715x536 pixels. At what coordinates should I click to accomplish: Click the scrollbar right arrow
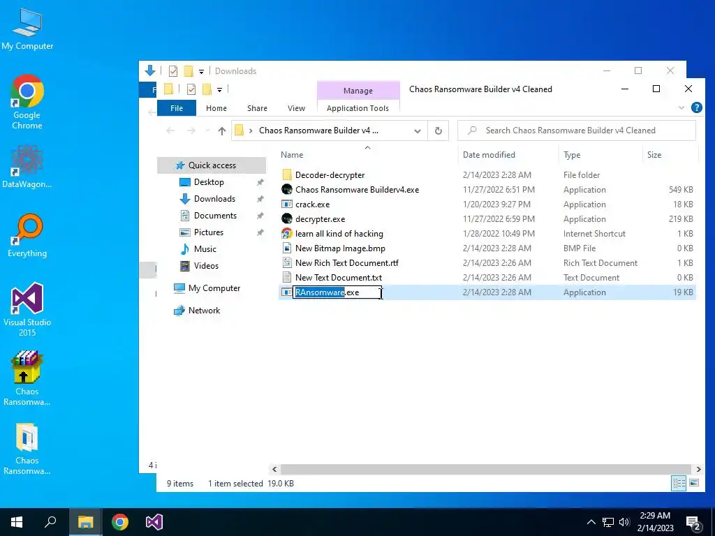[x=698, y=469]
